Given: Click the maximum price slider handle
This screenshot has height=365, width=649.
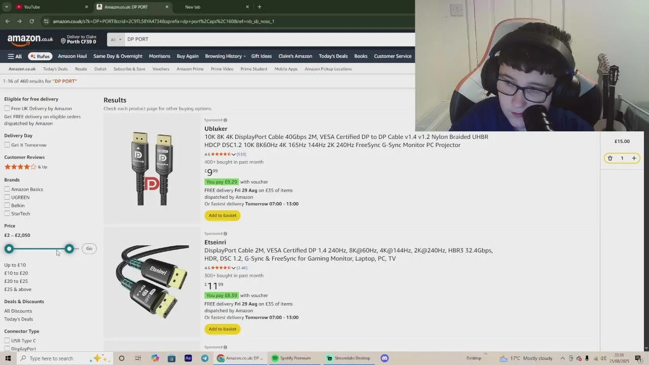Looking at the screenshot, I should click(x=69, y=248).
